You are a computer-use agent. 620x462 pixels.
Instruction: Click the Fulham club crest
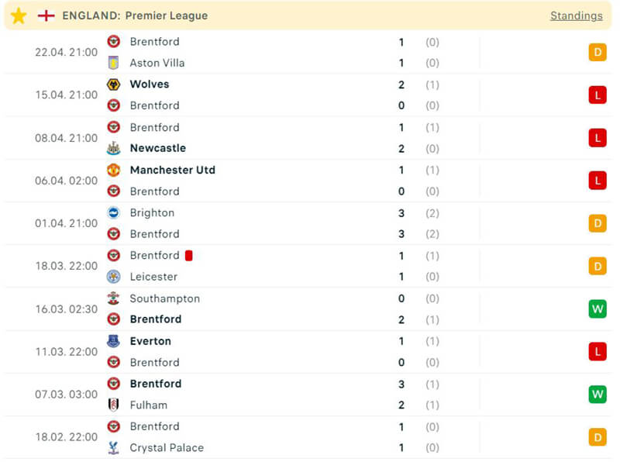114,405
